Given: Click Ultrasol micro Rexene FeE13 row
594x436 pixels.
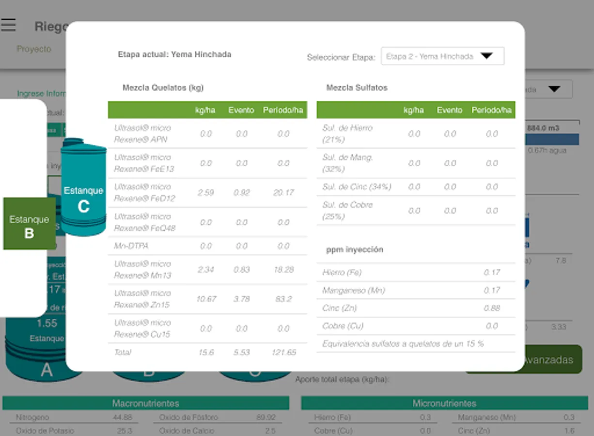Looking at the screenshot, I should pos(207,163).
